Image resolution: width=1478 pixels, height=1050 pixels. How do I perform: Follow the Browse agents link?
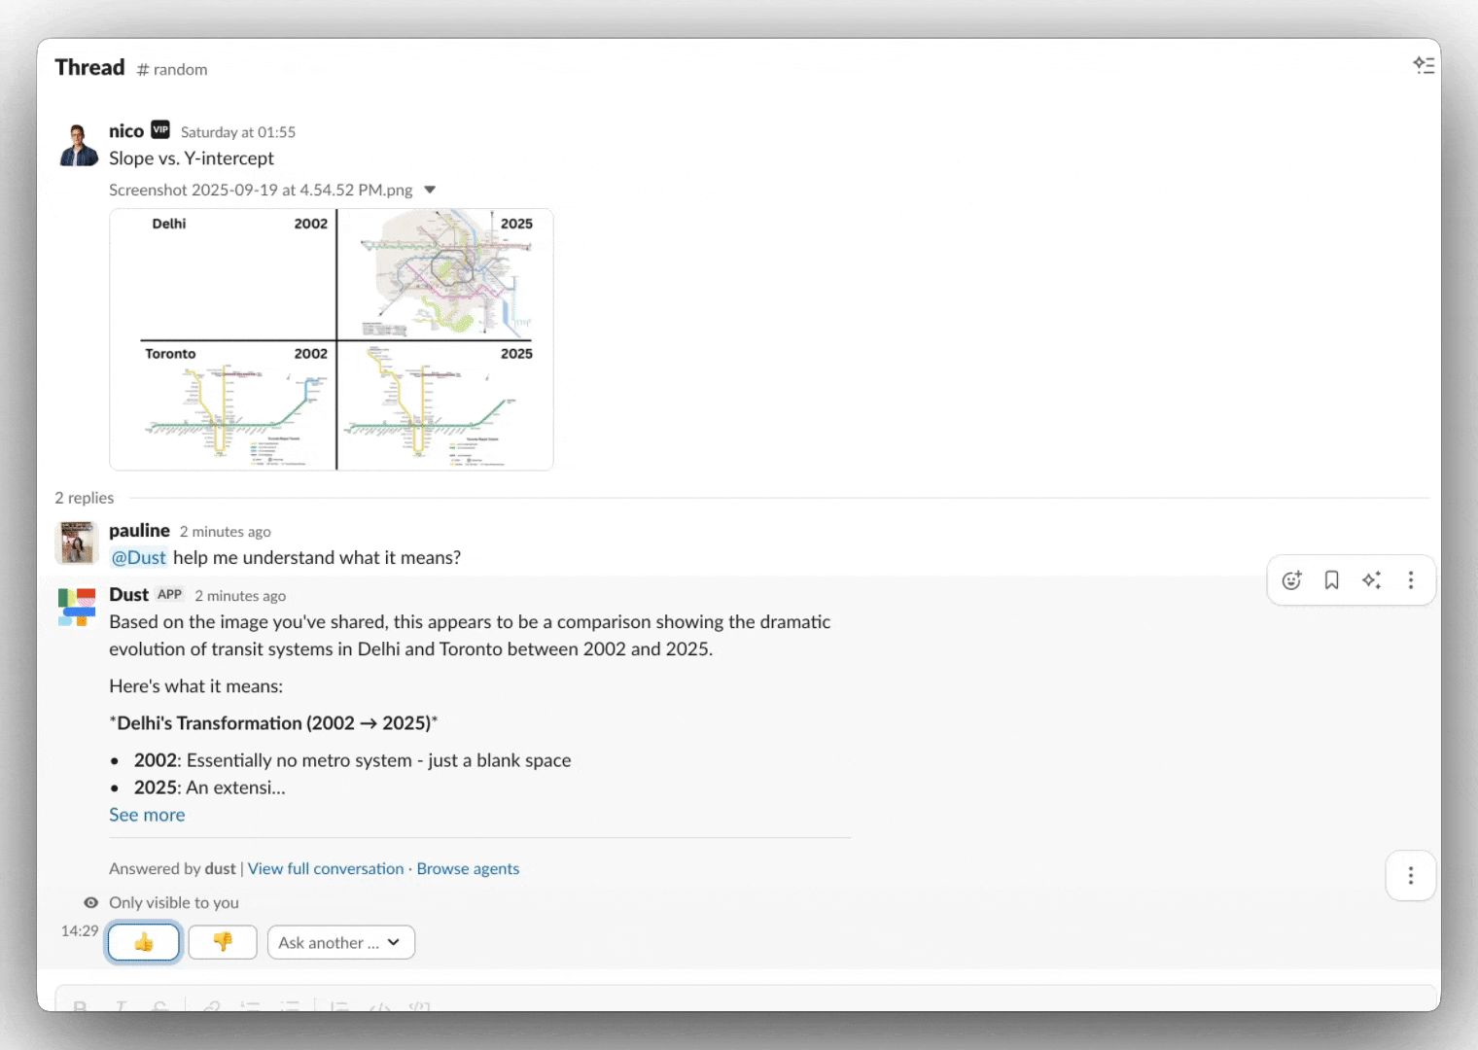click(468, 868)
